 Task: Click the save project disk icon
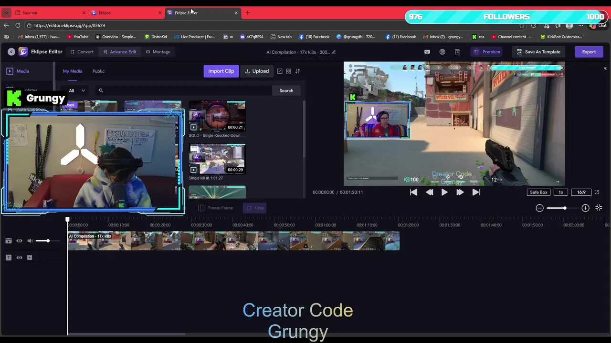(x=457, y=52)
